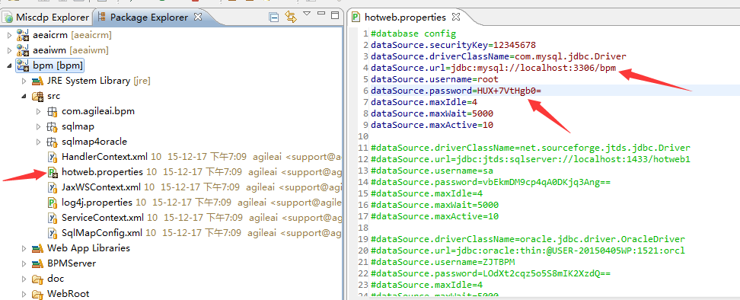Select hotweb.properties in the tree

click(103, 172)
